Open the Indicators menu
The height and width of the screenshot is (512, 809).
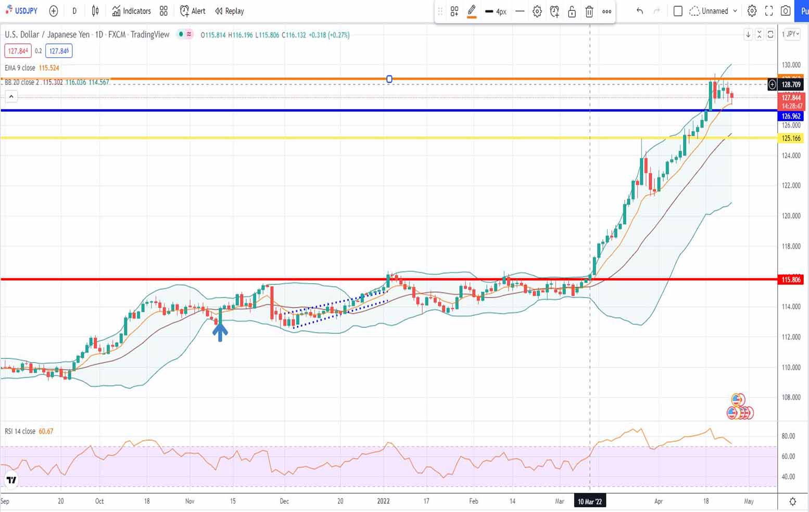click(131, 11)
